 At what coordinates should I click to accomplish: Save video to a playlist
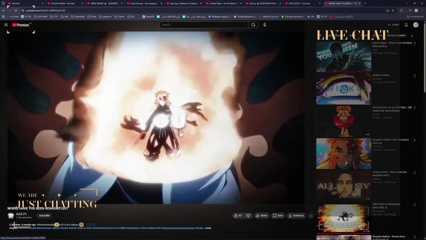278,216
